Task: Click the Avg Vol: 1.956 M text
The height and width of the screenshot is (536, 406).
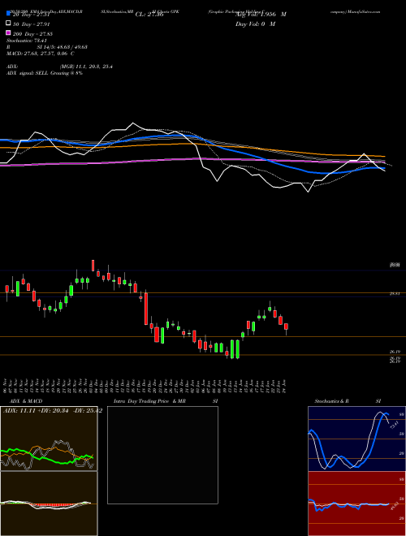Action: click(261, 15)
